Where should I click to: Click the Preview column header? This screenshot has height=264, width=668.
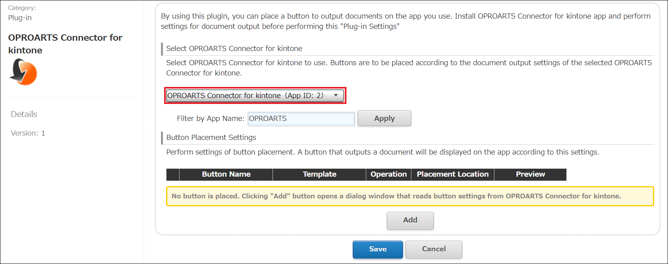(x=530, y=174)
